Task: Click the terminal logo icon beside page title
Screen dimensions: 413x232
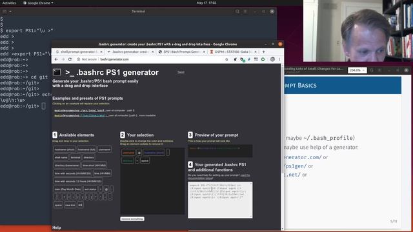Action: pyautogui.click(x=57, y=72)
